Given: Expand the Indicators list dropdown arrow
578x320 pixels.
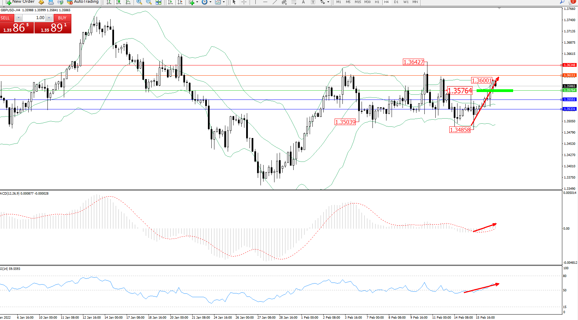Looking at the screenshot, I should click(197, 2).
